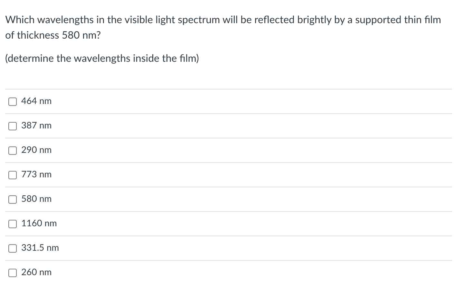Viewport: 454px width, 289px height.
Task: Select the 773 nm option label
Action: 36,174
